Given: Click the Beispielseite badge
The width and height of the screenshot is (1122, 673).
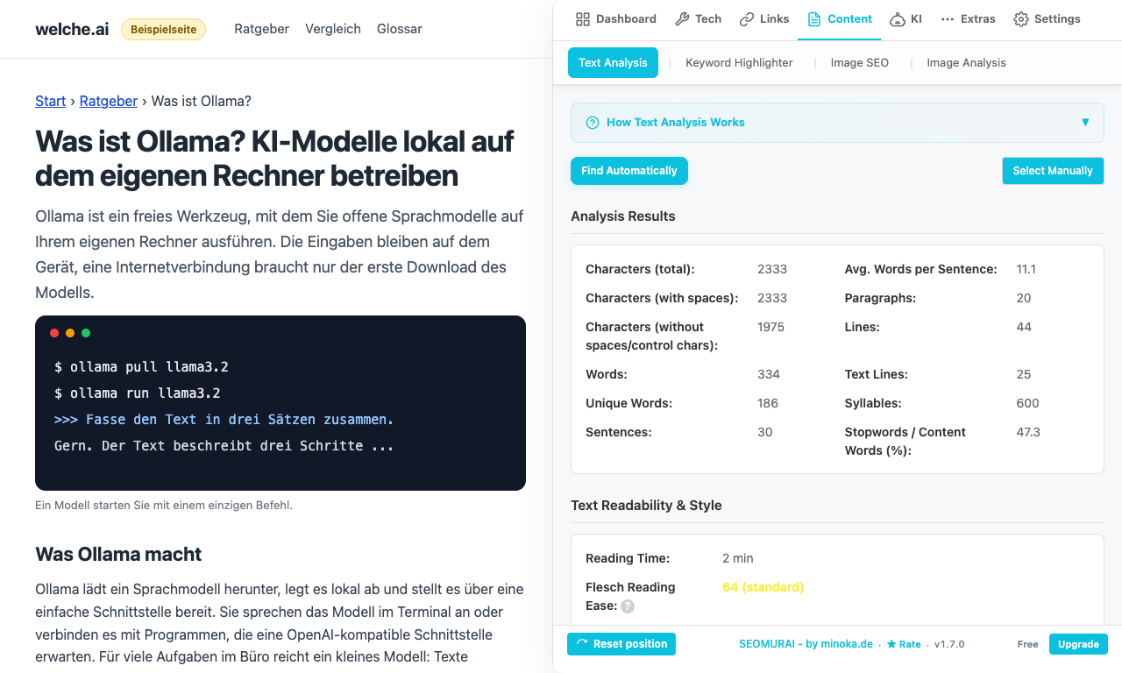Looking at the screenshot, I should click(x=163, y=30).
